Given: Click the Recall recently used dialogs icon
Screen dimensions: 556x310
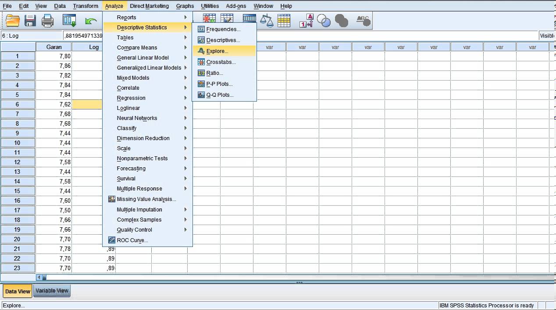Looking at the screenshot, I should [x=69, y=21].
